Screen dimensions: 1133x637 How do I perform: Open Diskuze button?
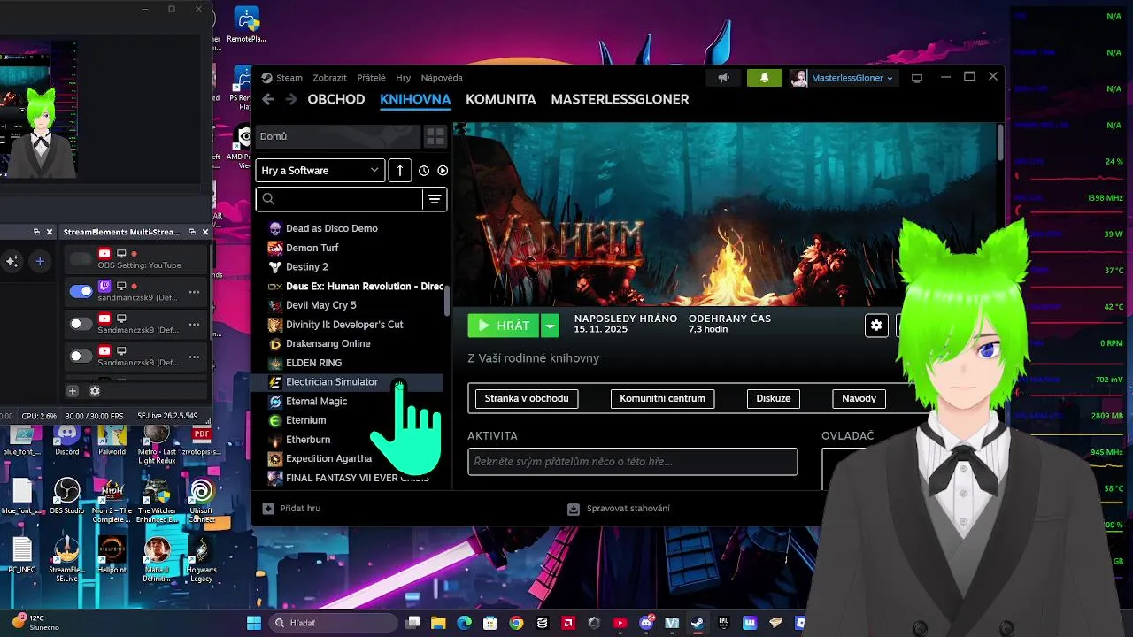[774, 398]
